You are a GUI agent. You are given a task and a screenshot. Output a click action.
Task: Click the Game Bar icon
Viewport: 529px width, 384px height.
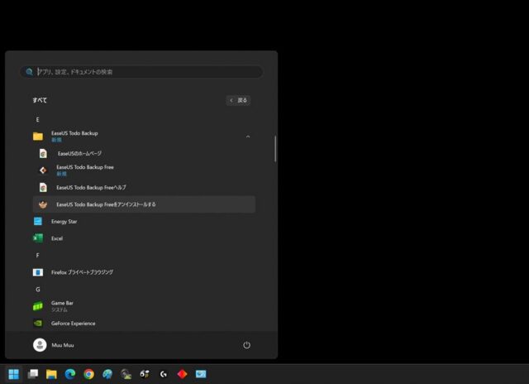(x=38, y=306)
